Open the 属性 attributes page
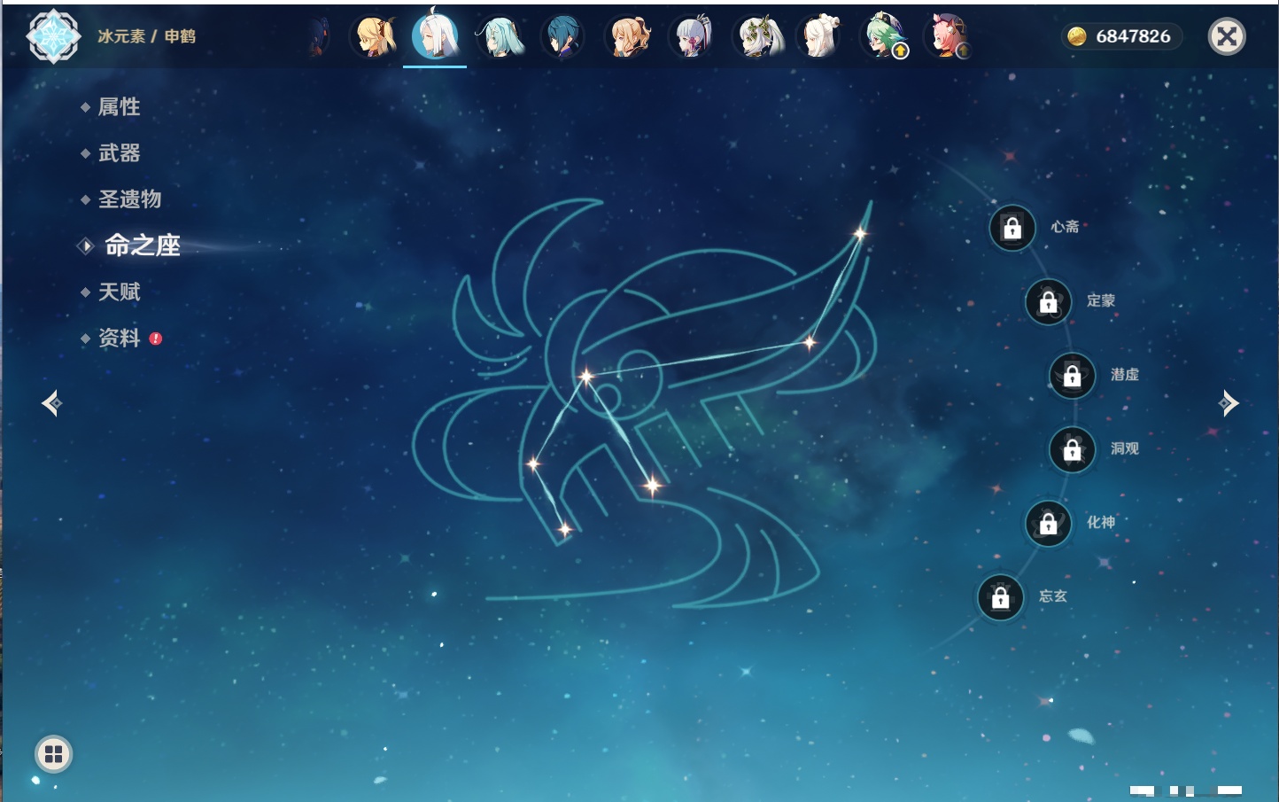This screenshot has height=802, width=1279. tap(119, 107)
